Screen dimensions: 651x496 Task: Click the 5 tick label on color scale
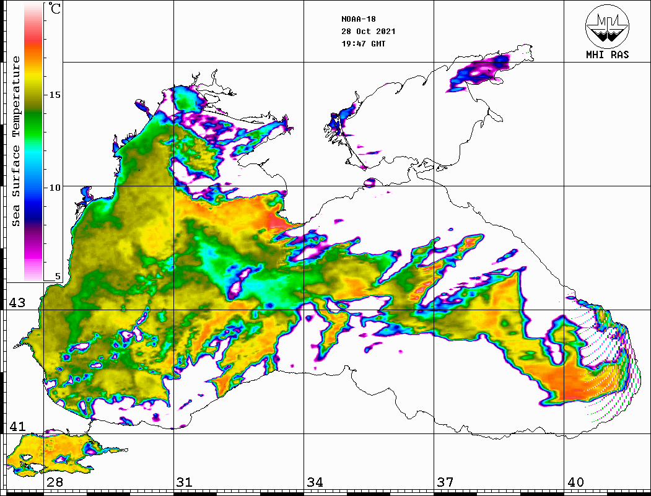(58, 276)
